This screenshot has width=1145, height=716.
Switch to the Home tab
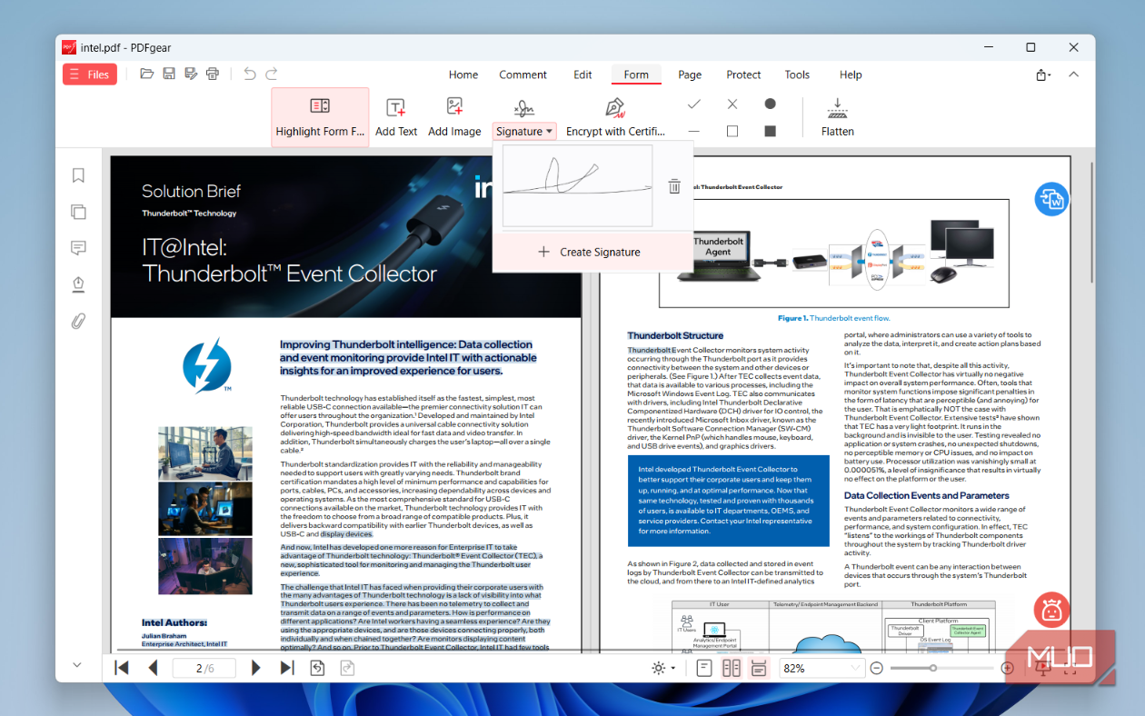coord(463,75)
